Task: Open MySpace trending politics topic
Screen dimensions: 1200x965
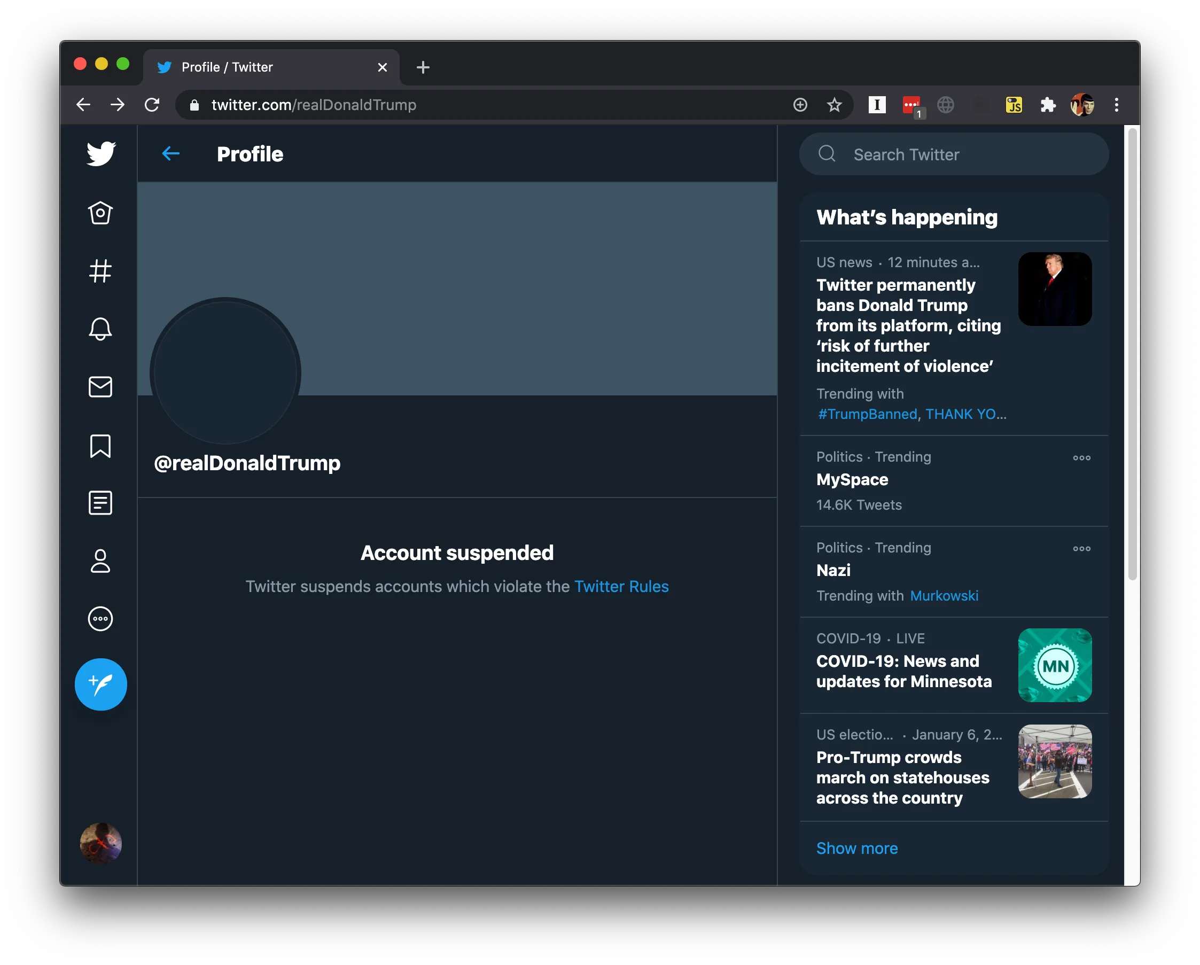Action: tap(853, 479)
